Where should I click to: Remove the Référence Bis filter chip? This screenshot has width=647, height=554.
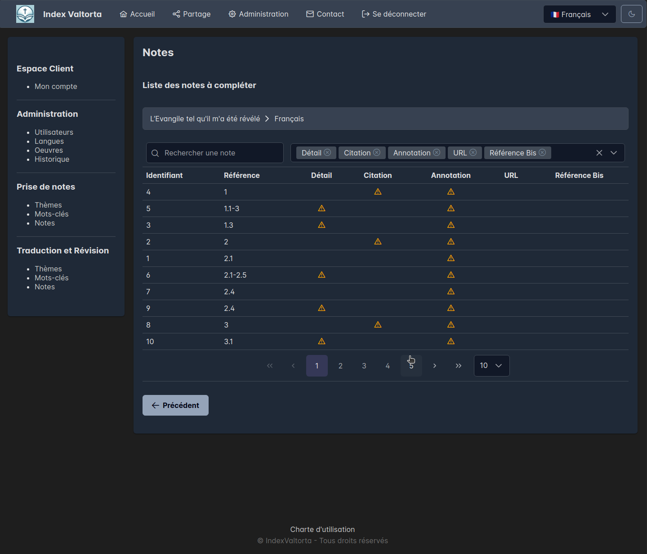point(542,153)
